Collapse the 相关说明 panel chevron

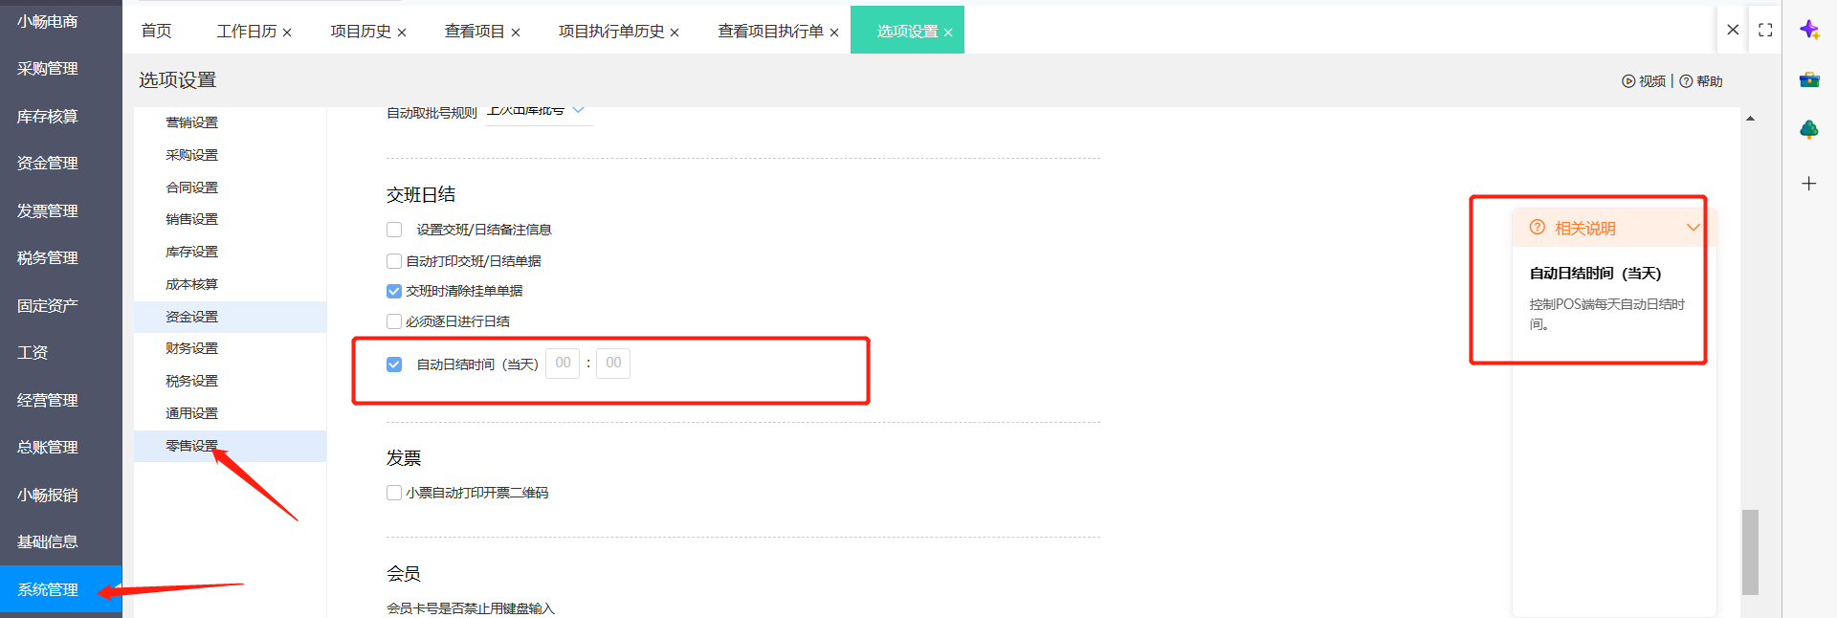click(x=1693, y=228)
